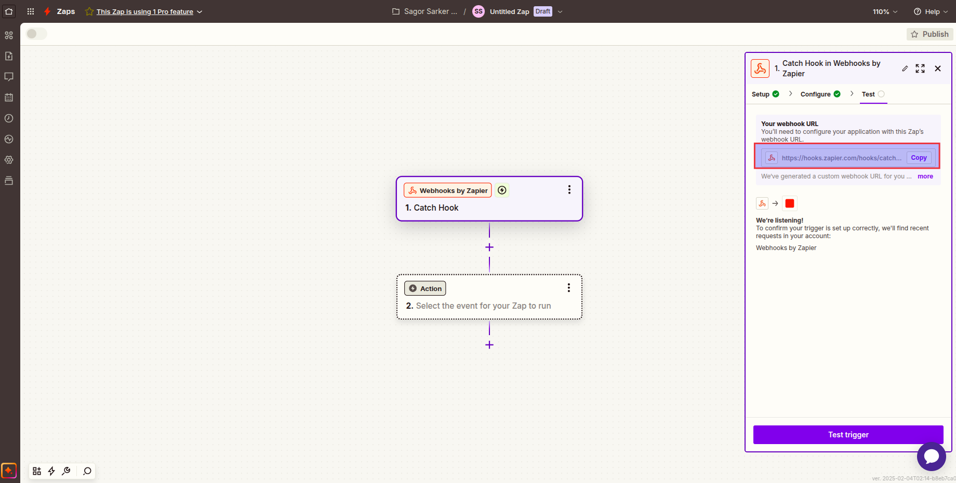Launch the AI Copilot icon at bottom-left

click(9, 471)
